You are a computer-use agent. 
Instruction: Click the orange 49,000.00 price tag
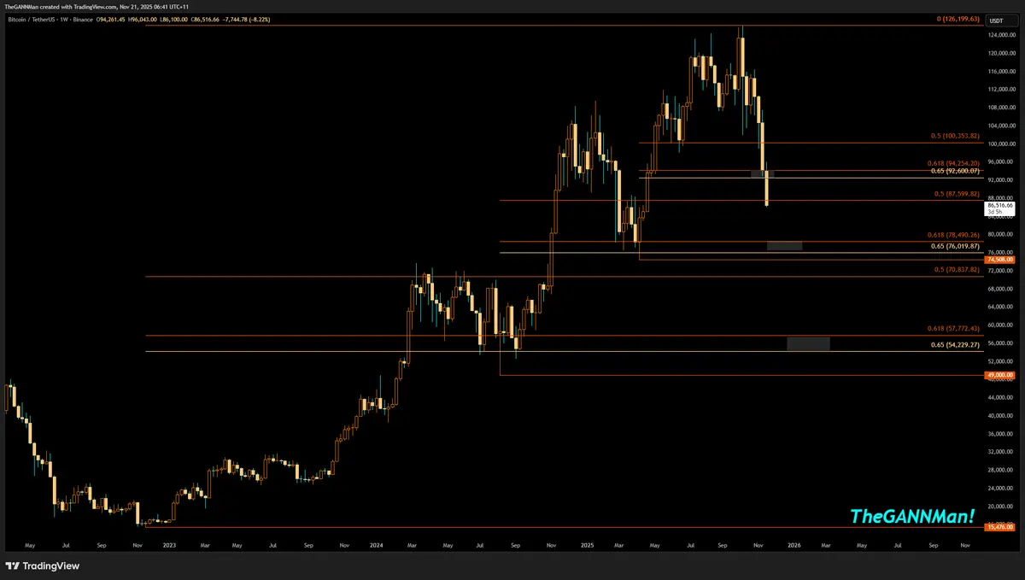[999, 375]
